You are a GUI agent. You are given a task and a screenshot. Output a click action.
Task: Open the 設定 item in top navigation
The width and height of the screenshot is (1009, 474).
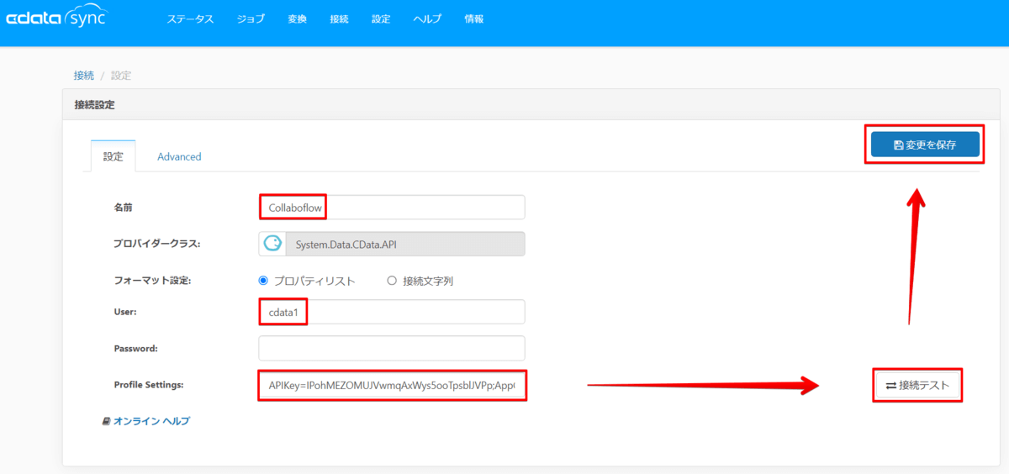tap(381, 18)
